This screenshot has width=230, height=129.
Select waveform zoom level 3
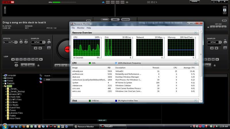(x=225, y=13)
